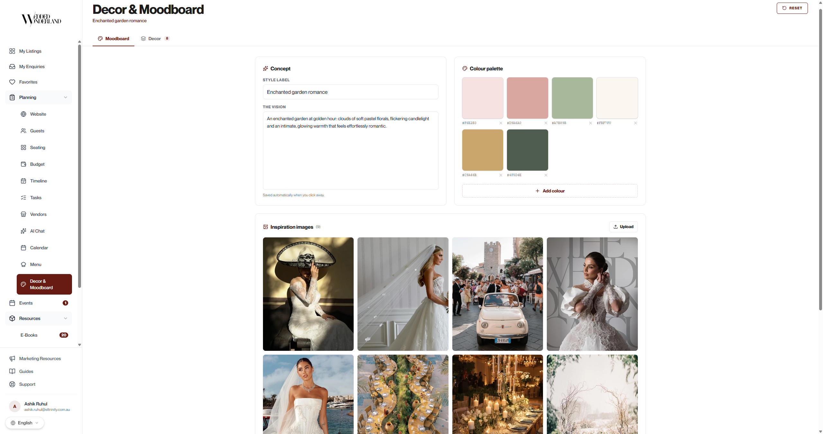
Task: Click the AI Chat sparkle icon
Action: pyautogui.click(x=23, y=231)
